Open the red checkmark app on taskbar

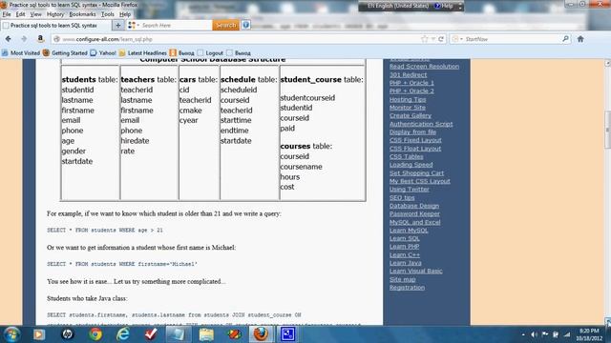tap(151, 334)
